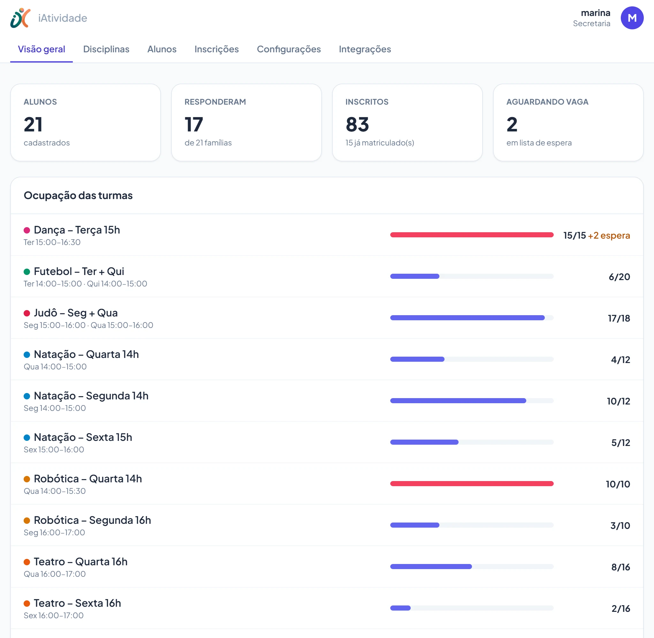654x638 pixels.
Task: Click the Judô occupancy progress bar
Action: pos(472,318)
